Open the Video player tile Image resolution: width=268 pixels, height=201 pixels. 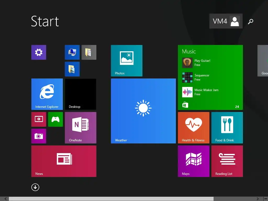coord(39,119)
